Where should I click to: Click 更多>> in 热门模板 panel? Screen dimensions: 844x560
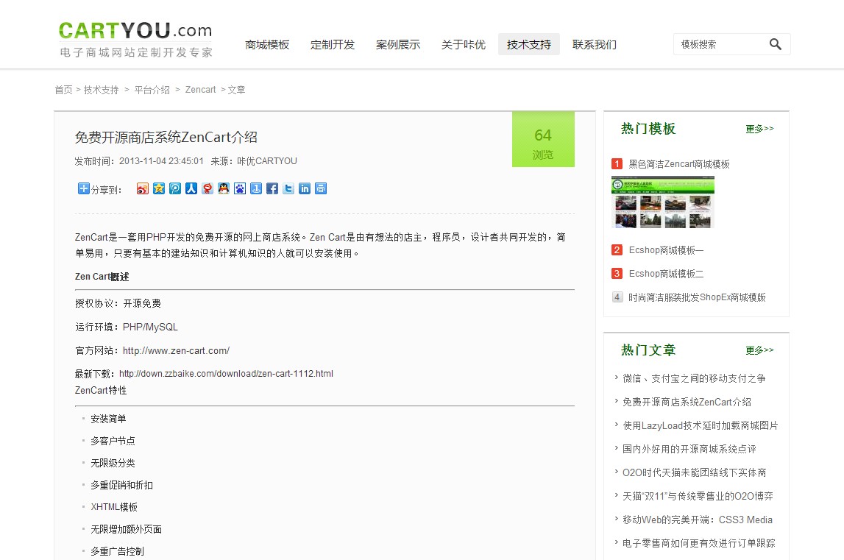(x=759, y=129)
